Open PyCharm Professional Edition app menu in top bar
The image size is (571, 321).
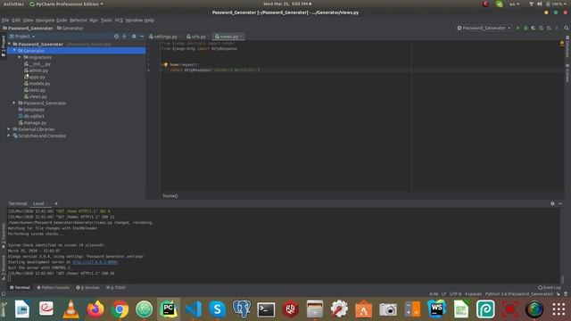click(x=66, y=4)
